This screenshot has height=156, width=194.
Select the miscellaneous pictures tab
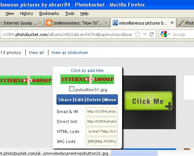pyautogui.click(x=143, y=23)
